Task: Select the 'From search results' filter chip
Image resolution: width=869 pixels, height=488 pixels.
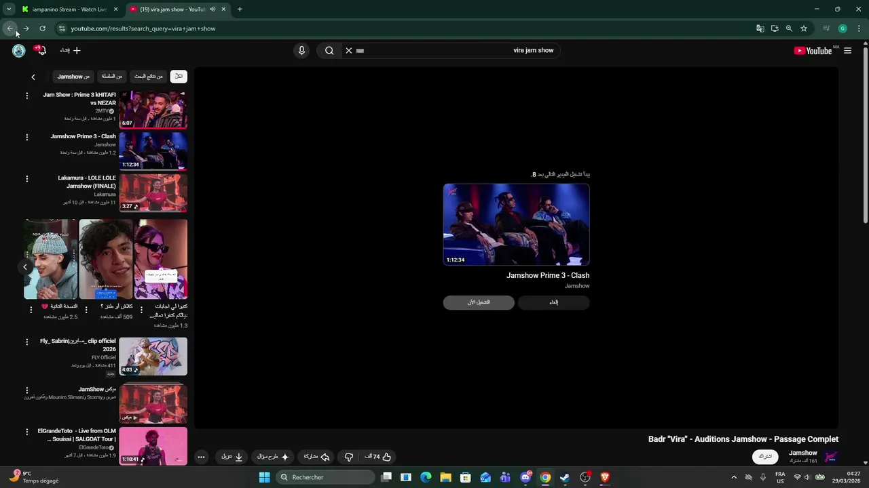Action: [149, 77]
